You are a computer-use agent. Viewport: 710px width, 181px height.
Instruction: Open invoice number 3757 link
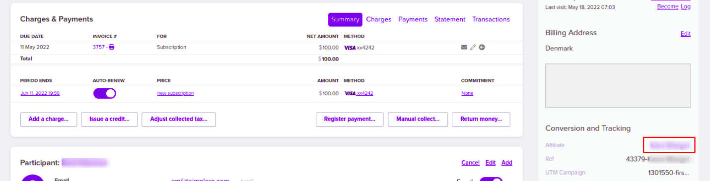pyautogui.click(x=99, y=47)
